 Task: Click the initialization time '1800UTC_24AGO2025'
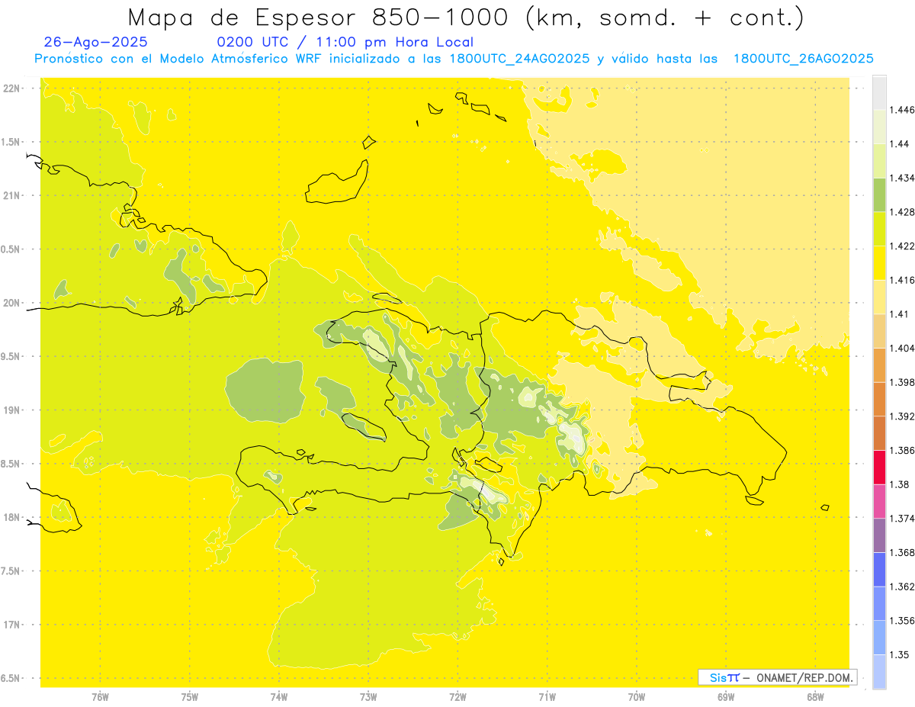519,59
